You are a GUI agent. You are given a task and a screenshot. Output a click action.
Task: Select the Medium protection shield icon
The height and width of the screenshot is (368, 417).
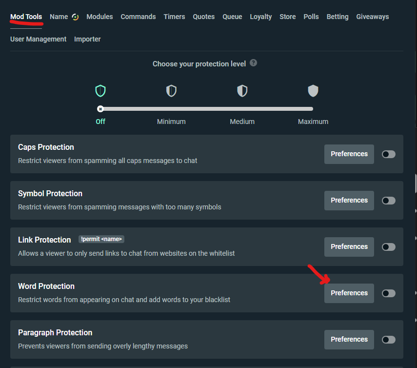(x=242, y=91)
